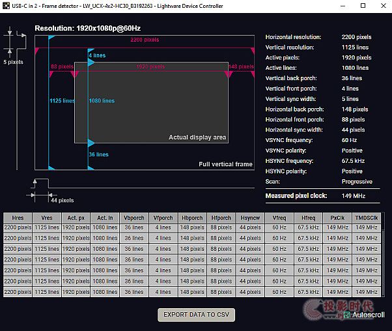Screen dimensions: 392x331
Task: Minimize the Frame detector window
Action: click(x=343, y=6)
